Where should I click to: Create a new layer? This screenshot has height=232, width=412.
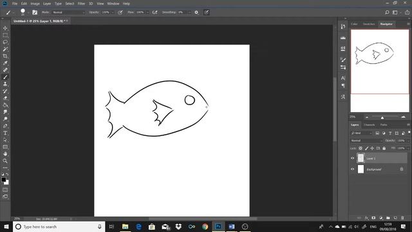[x=395, y=218]
